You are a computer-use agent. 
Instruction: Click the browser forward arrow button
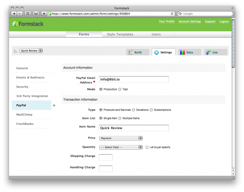click(20, 13)
